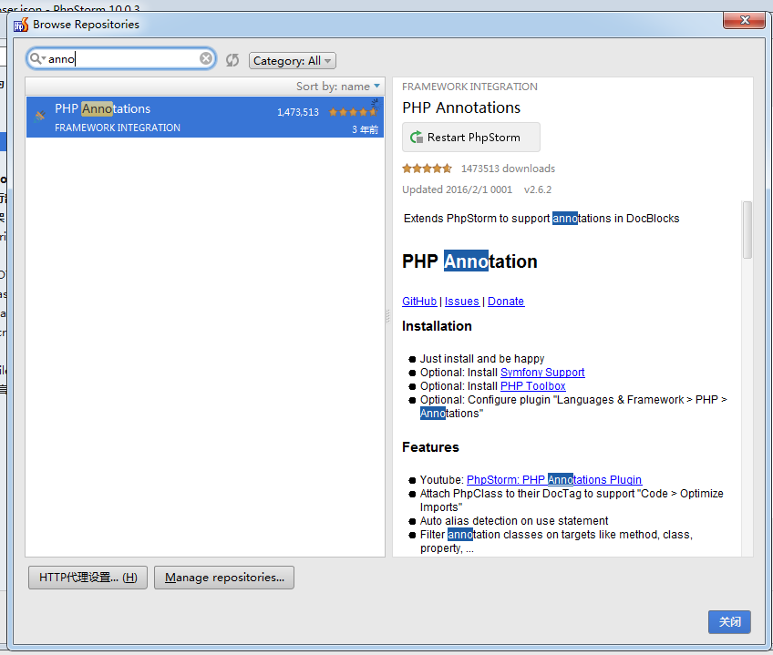Click the Features heading
Viewport: 773px width, 655px height.
click(x=430, y=447)
